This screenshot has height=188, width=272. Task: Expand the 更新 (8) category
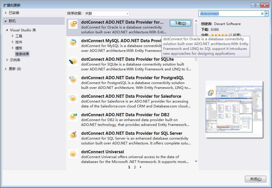click(6, 69)
